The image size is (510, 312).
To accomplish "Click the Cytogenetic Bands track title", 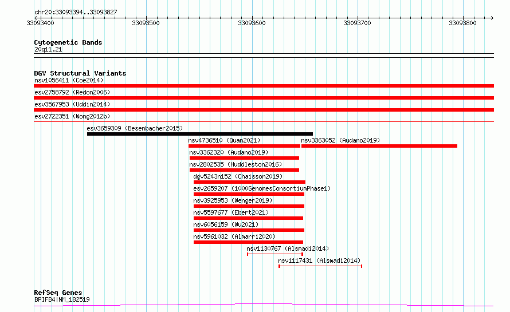I will [68, 42].
